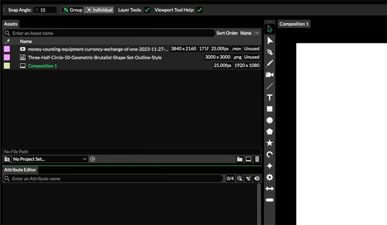This screenshot has height=225, width=387.
Task: Select the Polygon shape tool
Action: point(270,131)
